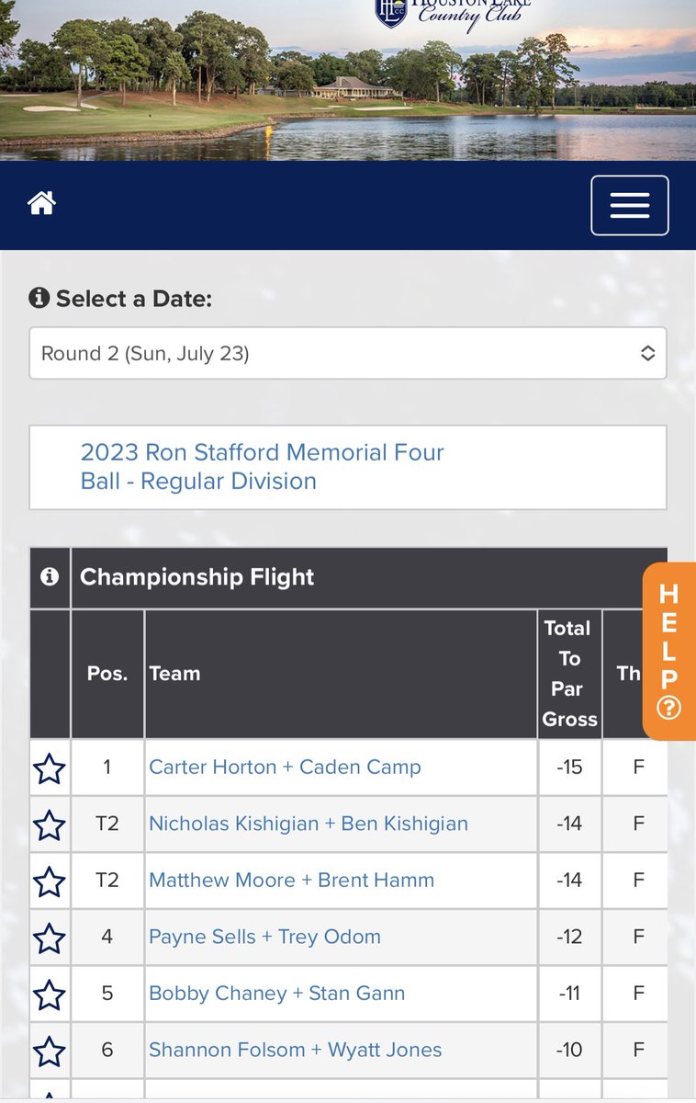Open the Round 2 date dropdown

(x=347, y=353)
